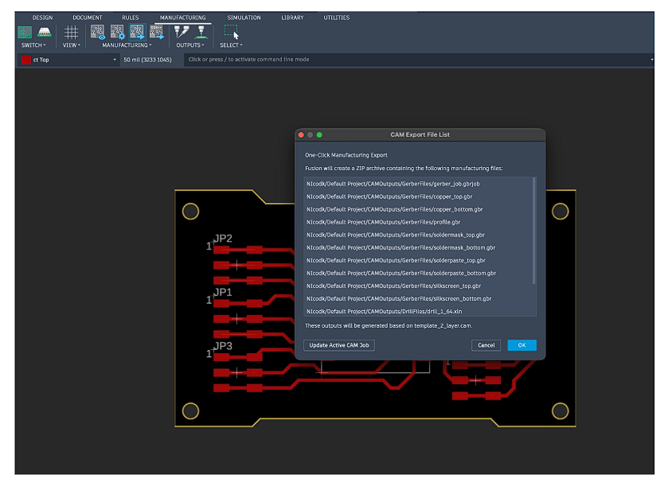
Task: Click the bottom-left mounting hole on the PCB
Action: pyautogui.click(x=190, y=410)
